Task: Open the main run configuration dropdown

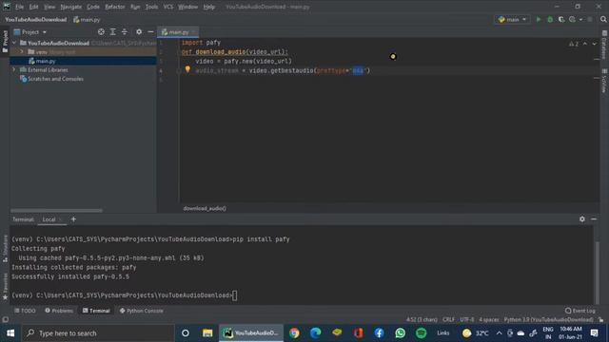Action: (512, 19)
